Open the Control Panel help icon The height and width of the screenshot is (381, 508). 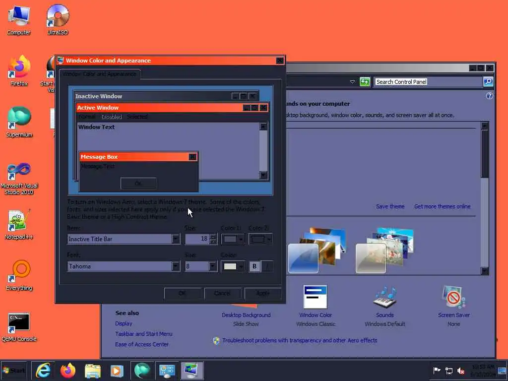pos(489,96)
